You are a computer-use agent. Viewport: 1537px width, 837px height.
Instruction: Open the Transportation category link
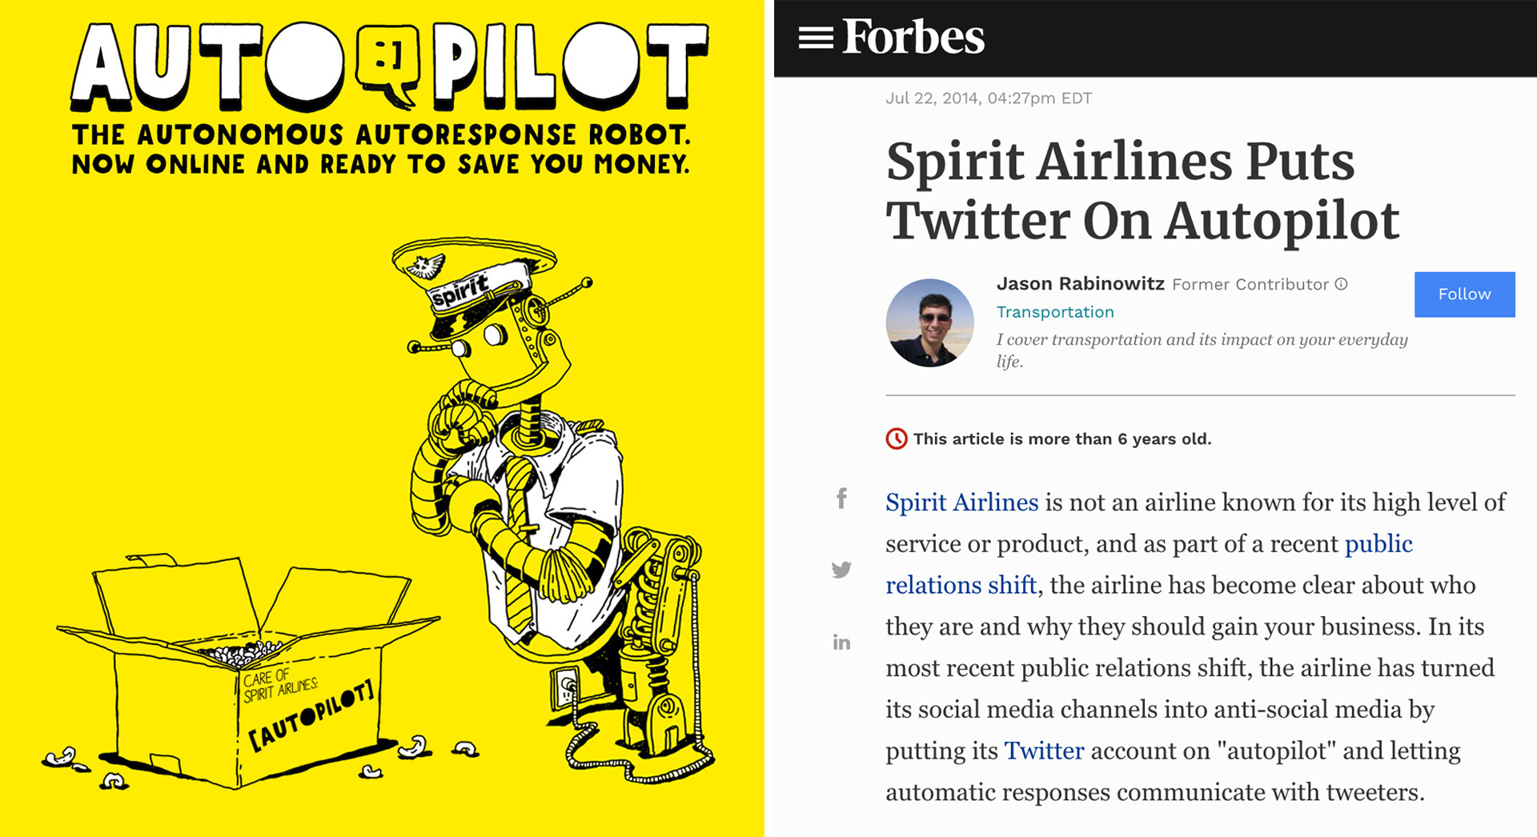point(1055,312)
